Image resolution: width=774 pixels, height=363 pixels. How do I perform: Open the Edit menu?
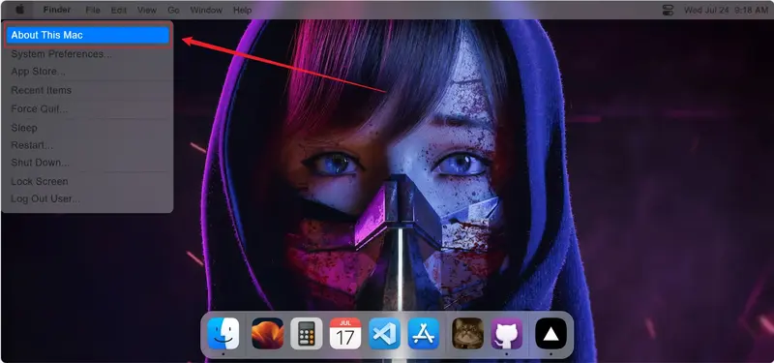[x=118, y=10]
